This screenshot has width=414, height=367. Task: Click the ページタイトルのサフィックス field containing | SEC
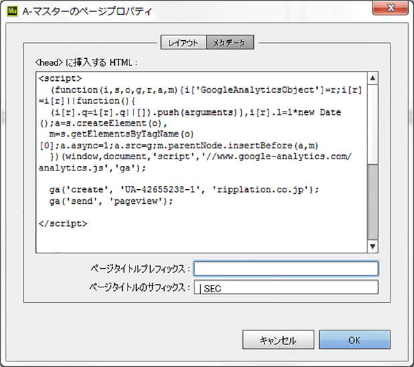tap(286, 287)
